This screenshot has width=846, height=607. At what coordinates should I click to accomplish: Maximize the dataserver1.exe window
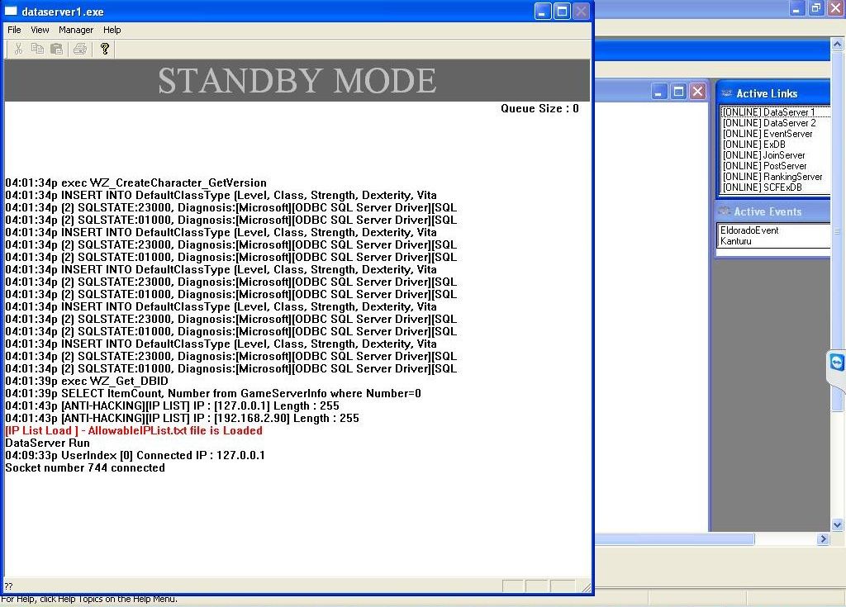click(562, 12)
